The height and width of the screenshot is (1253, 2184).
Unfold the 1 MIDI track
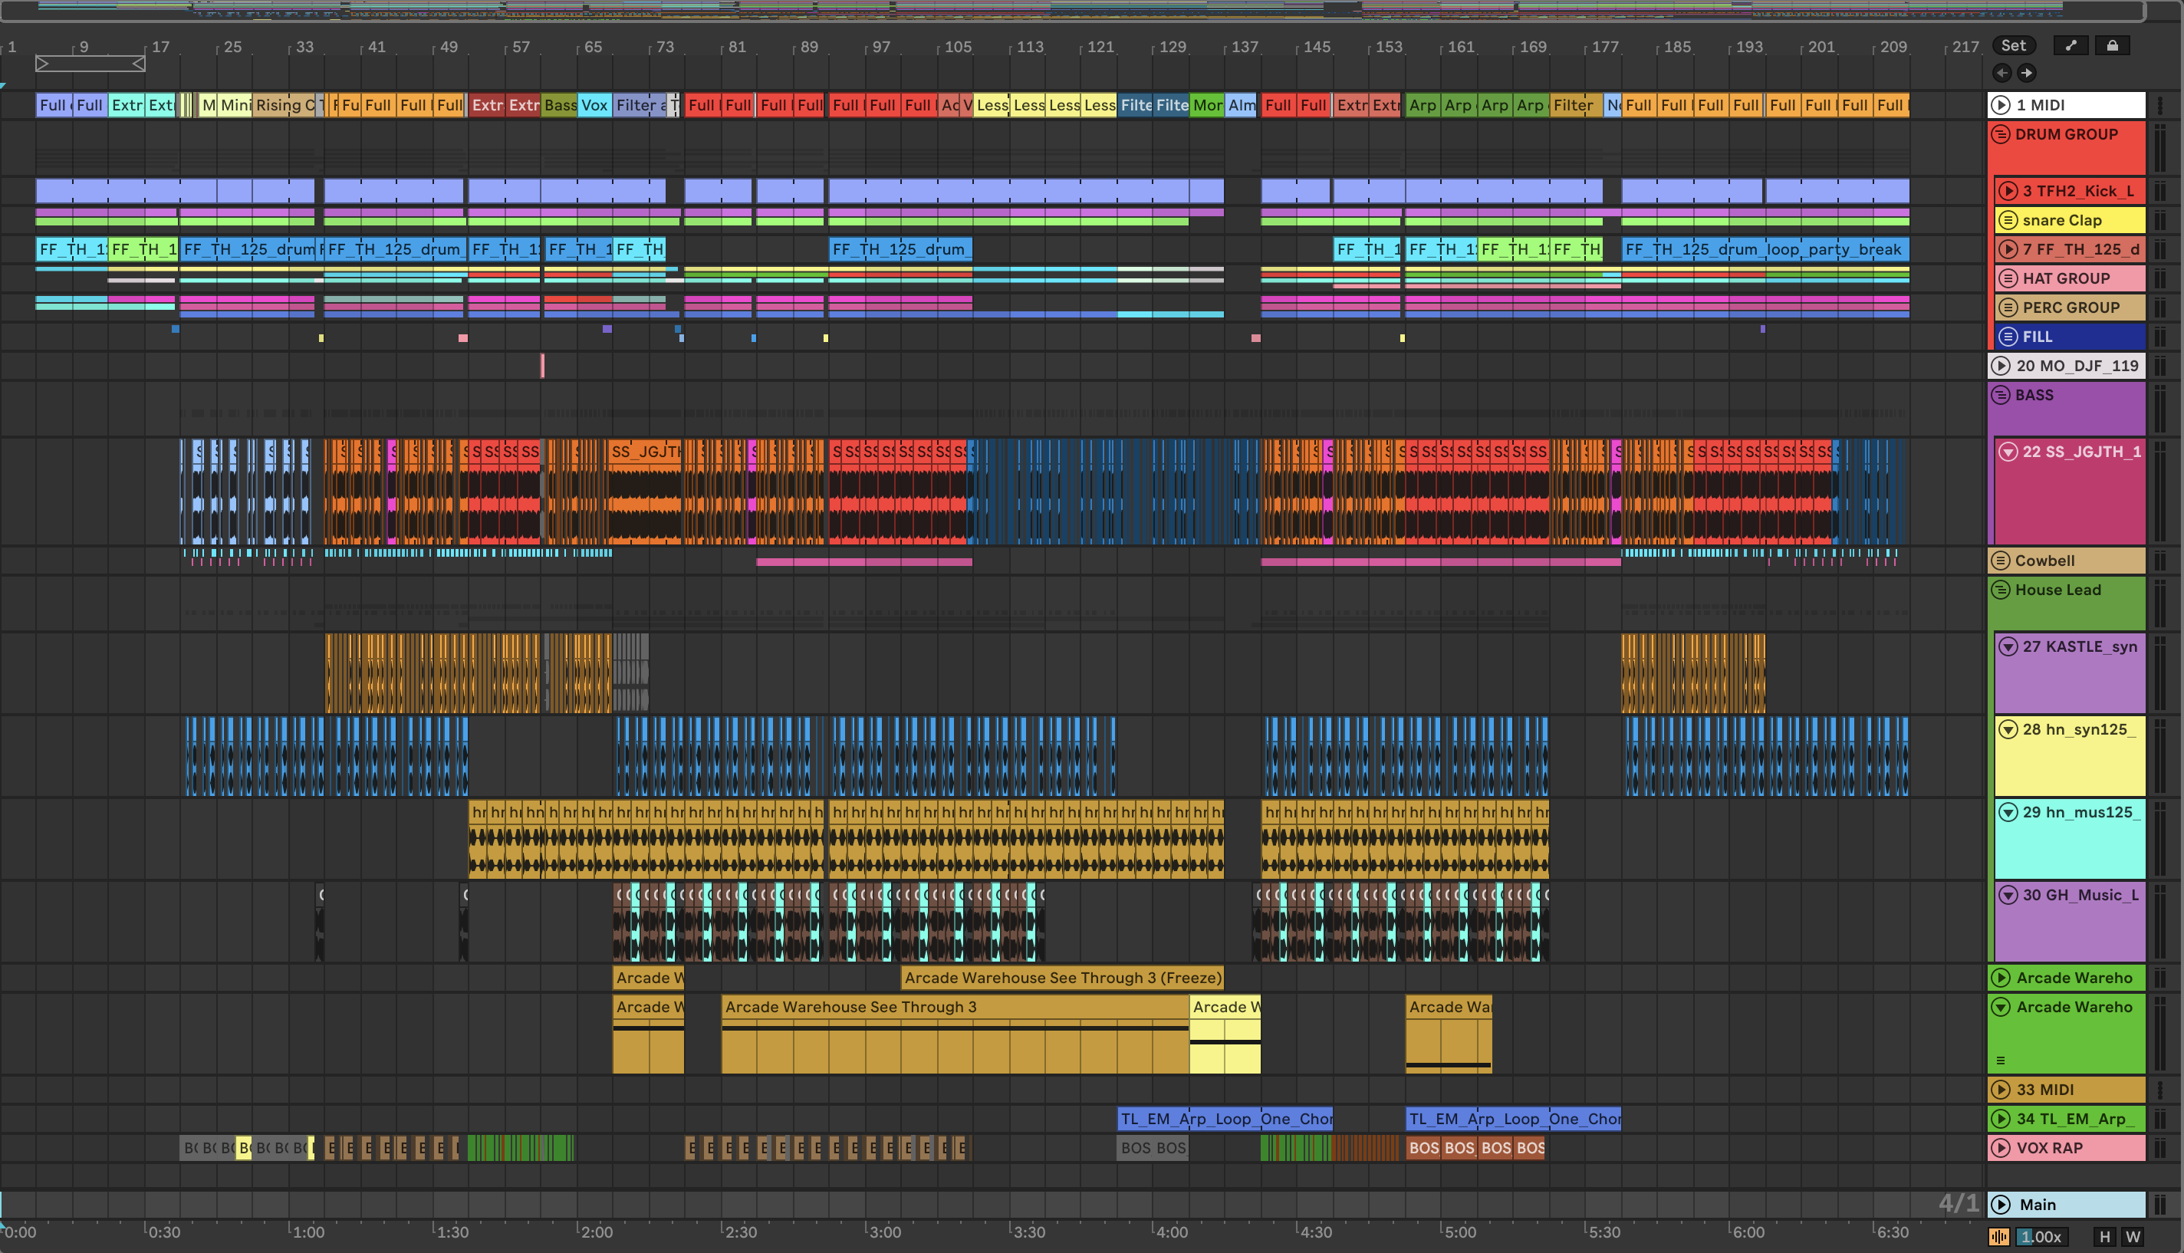click(x=2001, y=105)
